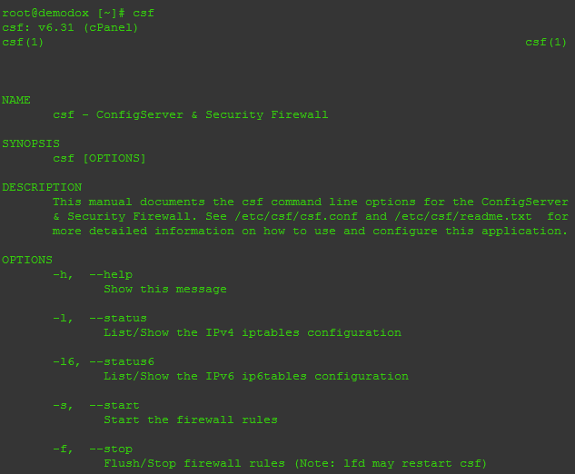Click the NAME section heading
Image resolution: width=575 pixels, height=474 pixels.
click(16, 100)
